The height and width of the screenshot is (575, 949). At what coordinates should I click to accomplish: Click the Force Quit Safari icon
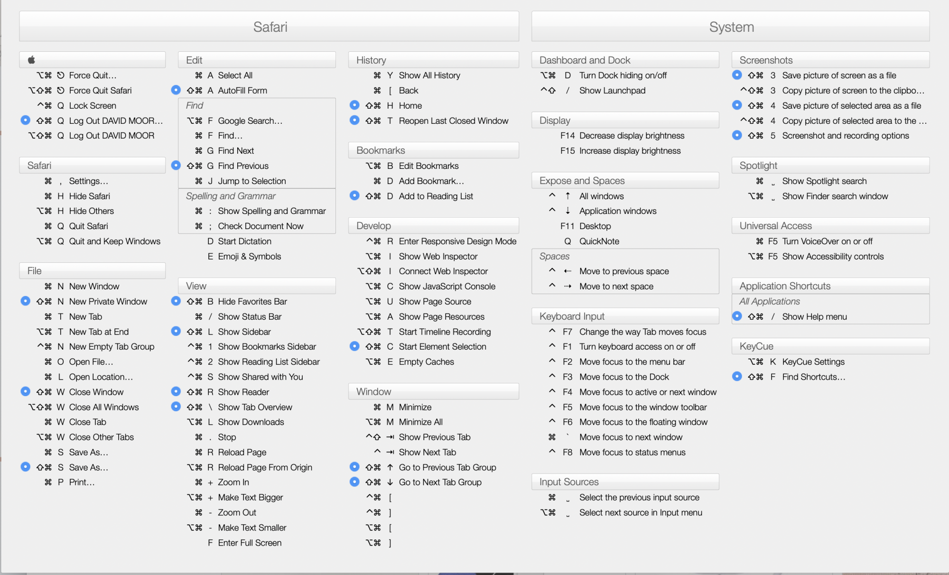coord(61,90)
